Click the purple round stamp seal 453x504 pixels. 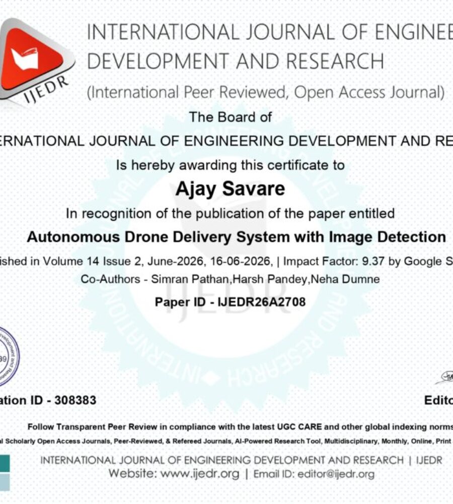tap(9, 356)
